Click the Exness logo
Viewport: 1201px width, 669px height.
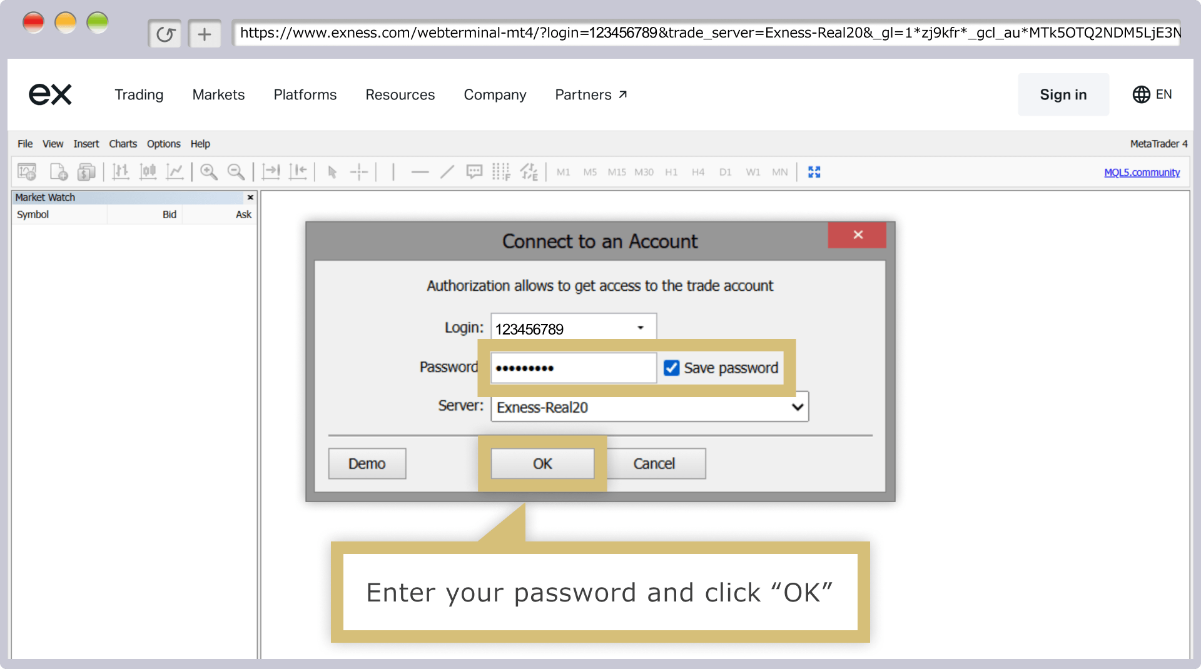pyautogui.click(x=51, y=94)
